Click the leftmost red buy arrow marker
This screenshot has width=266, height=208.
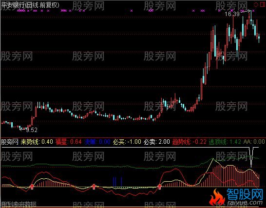[32, 187]
